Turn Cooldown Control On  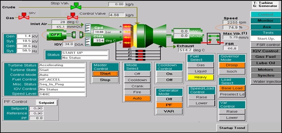pos(169,74)
